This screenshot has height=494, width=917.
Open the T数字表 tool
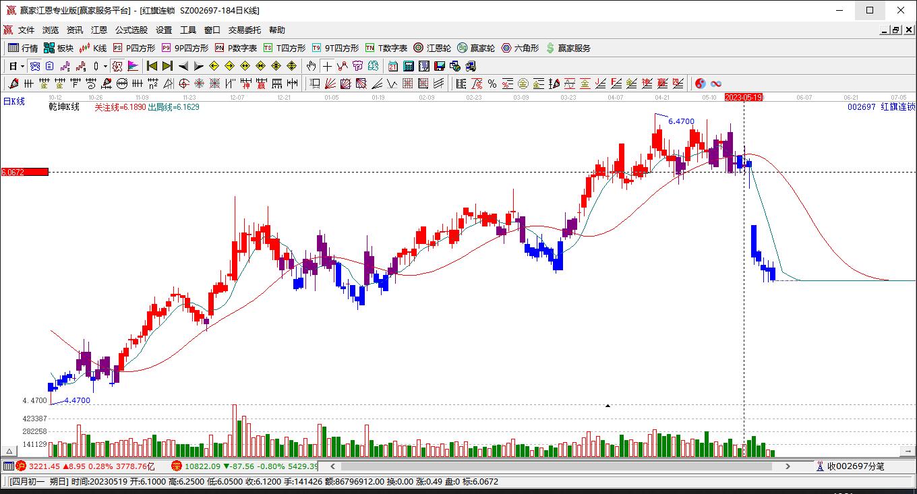click(x=386, y=48)
